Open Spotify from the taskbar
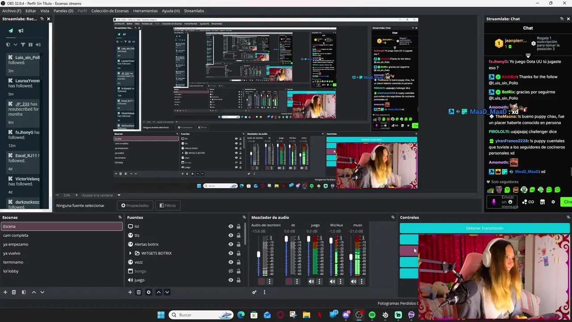 (372, 315)
